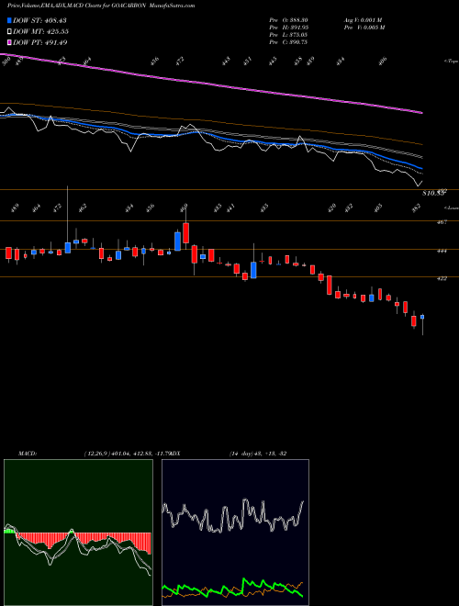Click the white DOW MT legend square
Screen dimensions: 459x606
point(9,31)
